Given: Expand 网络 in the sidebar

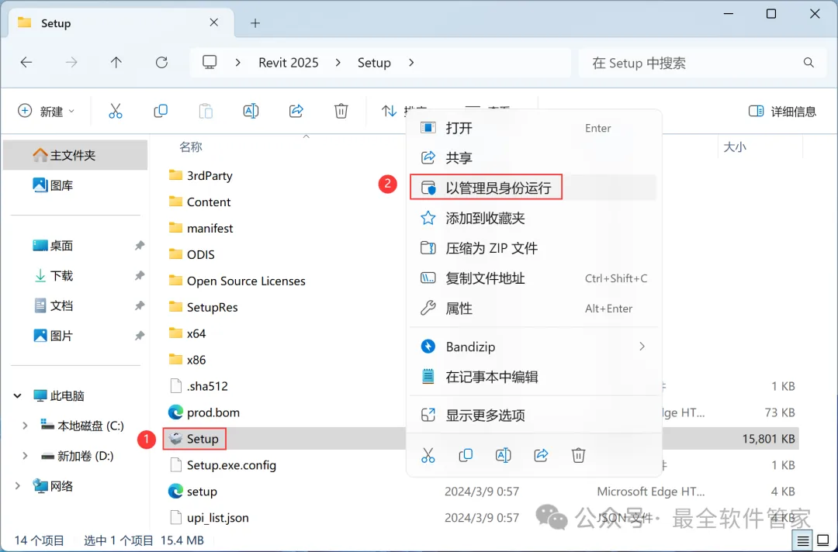Looking at the screenshot, I should pos(18,485).
